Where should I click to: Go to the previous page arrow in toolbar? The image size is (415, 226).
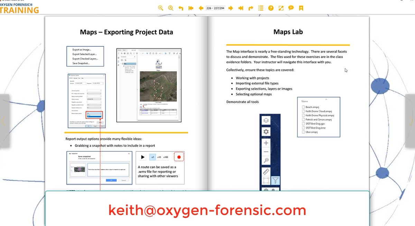[201, 8]
